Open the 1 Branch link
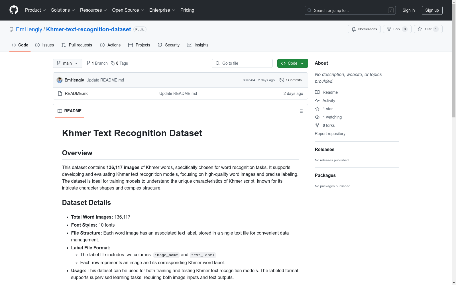 point(97,63)
